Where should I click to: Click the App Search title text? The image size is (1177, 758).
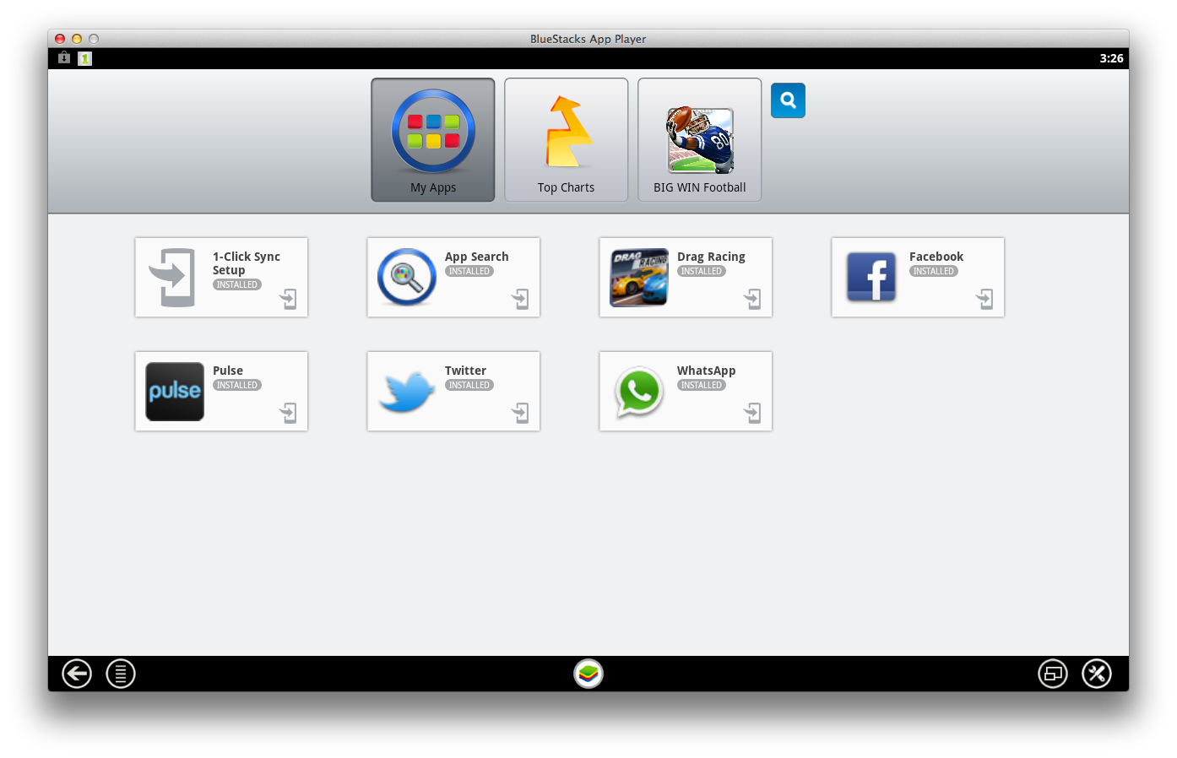click(x=477, y=257)
